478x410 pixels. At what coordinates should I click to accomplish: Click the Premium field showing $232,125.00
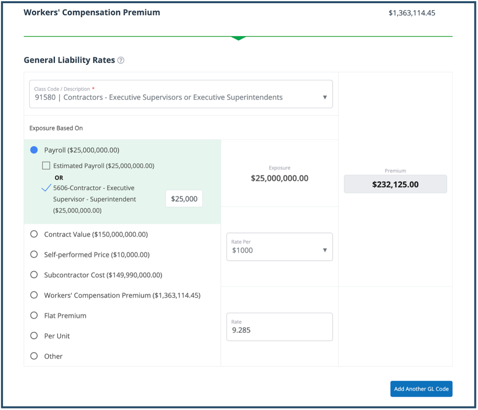pyautogui.click(x=395, y=184)
